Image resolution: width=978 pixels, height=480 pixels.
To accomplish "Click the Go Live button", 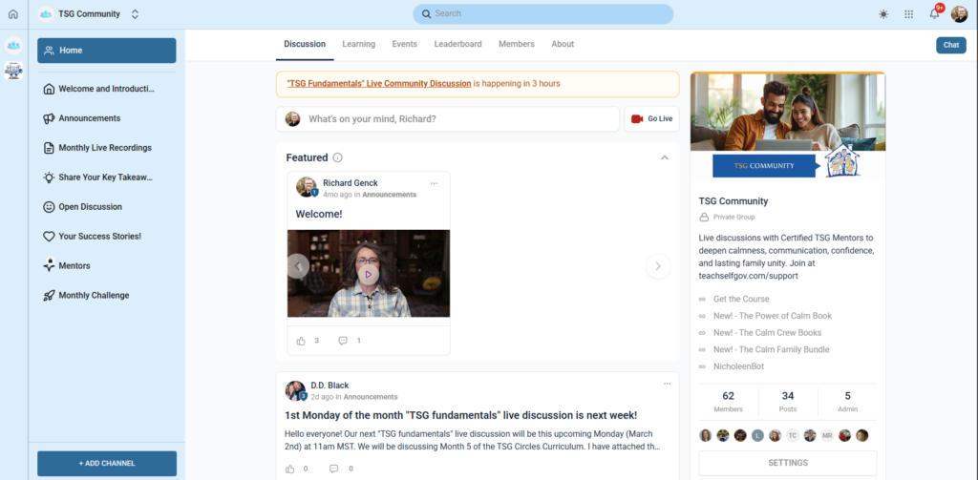I will tap(651, 119).
